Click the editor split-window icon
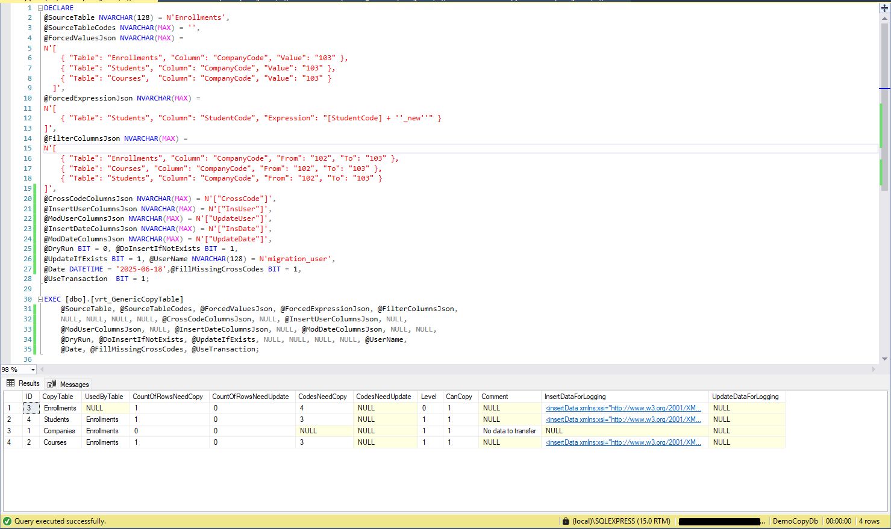891x529 pixels. [884, 8]
